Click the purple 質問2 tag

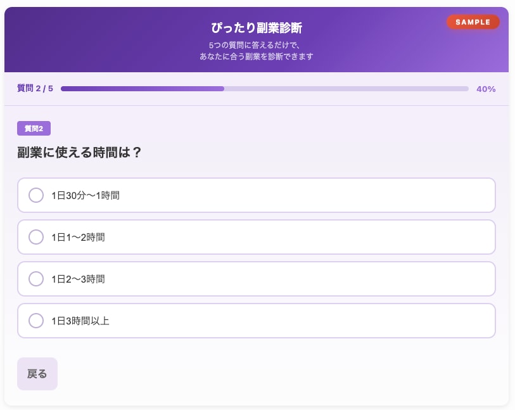34,129
